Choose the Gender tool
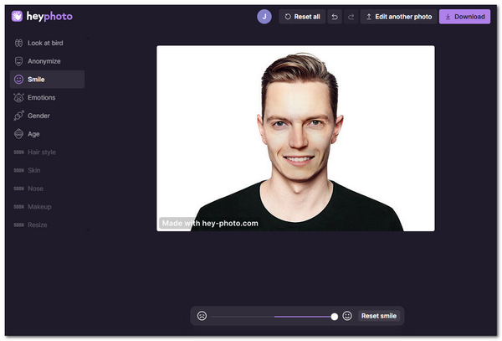 point(38,116)
